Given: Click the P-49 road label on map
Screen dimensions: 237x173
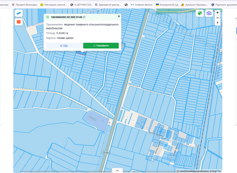Looking at the screenshot, I should pyautogui.click(x=106, y=153).
